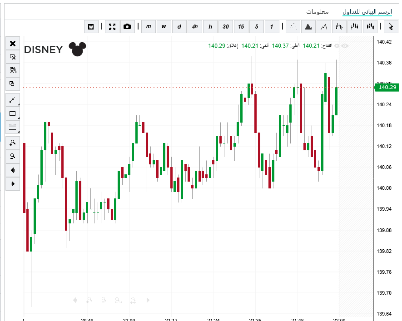The width and height of the screenshot is (402, 321).
Task: Click the 140.42 price axis label
Action: tap(384, 42)
